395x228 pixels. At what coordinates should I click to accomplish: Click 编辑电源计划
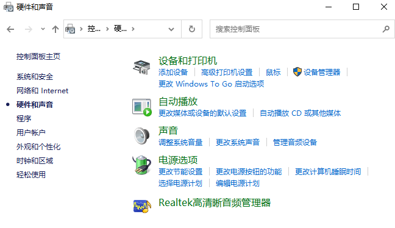click(238, 183)
